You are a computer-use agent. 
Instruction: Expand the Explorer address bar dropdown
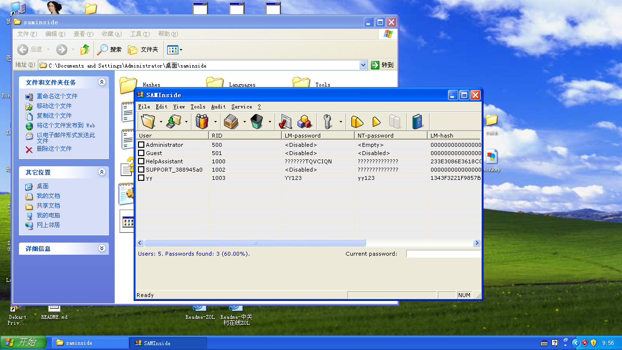pos(363,65)
